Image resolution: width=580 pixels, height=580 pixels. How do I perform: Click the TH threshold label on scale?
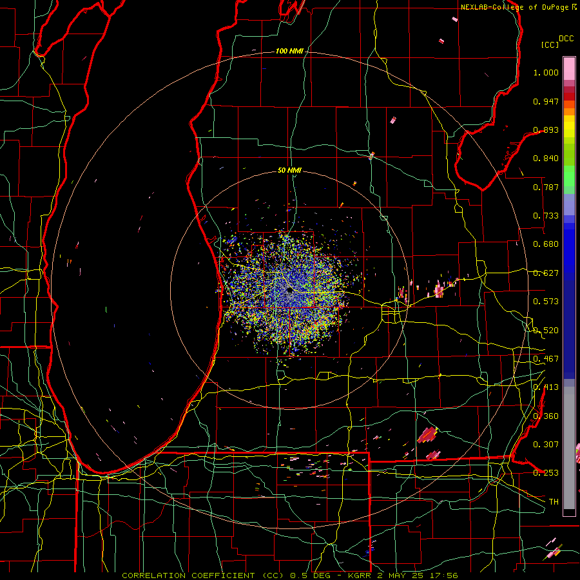pyautogui.click(x=554, y=502)
